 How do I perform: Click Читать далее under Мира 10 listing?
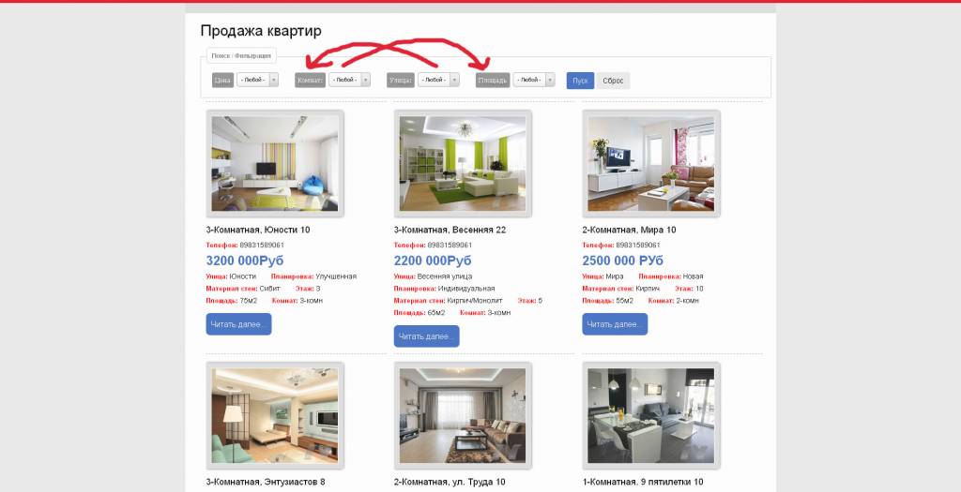pyautogui.click(x=615, y=324)
